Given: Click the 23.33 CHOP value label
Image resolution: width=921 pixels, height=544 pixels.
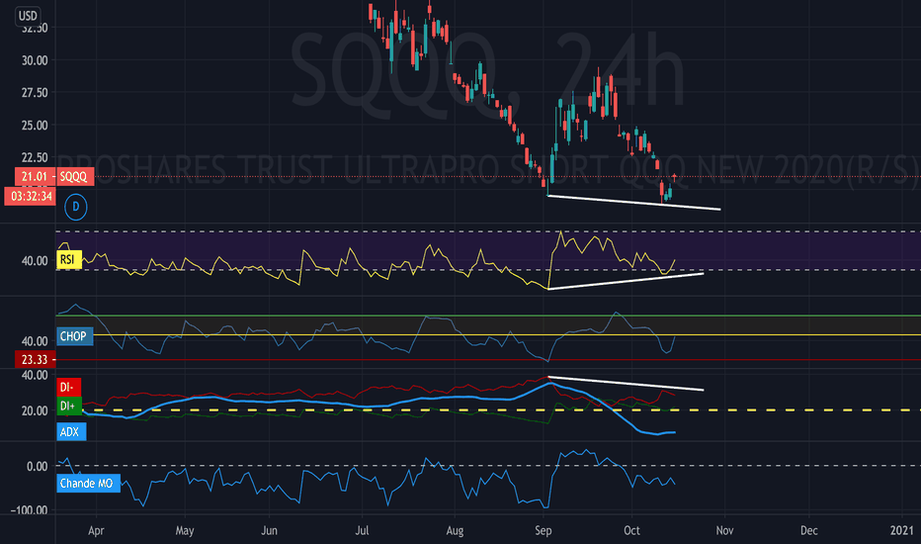Looking at the screenshot, I should point(36,359).
